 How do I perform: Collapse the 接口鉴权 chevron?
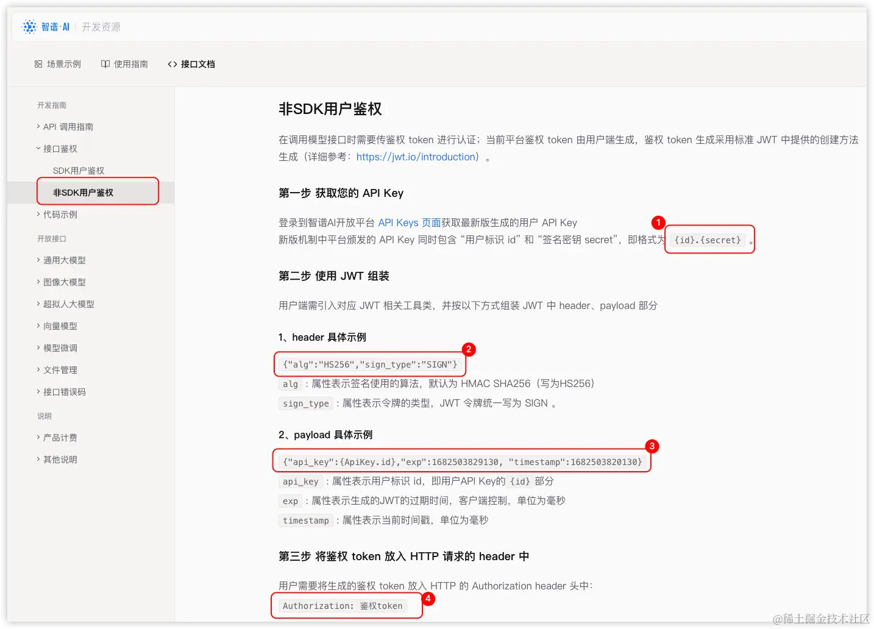pos(38,148)
